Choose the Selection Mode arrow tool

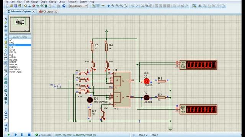pos(6,19)
